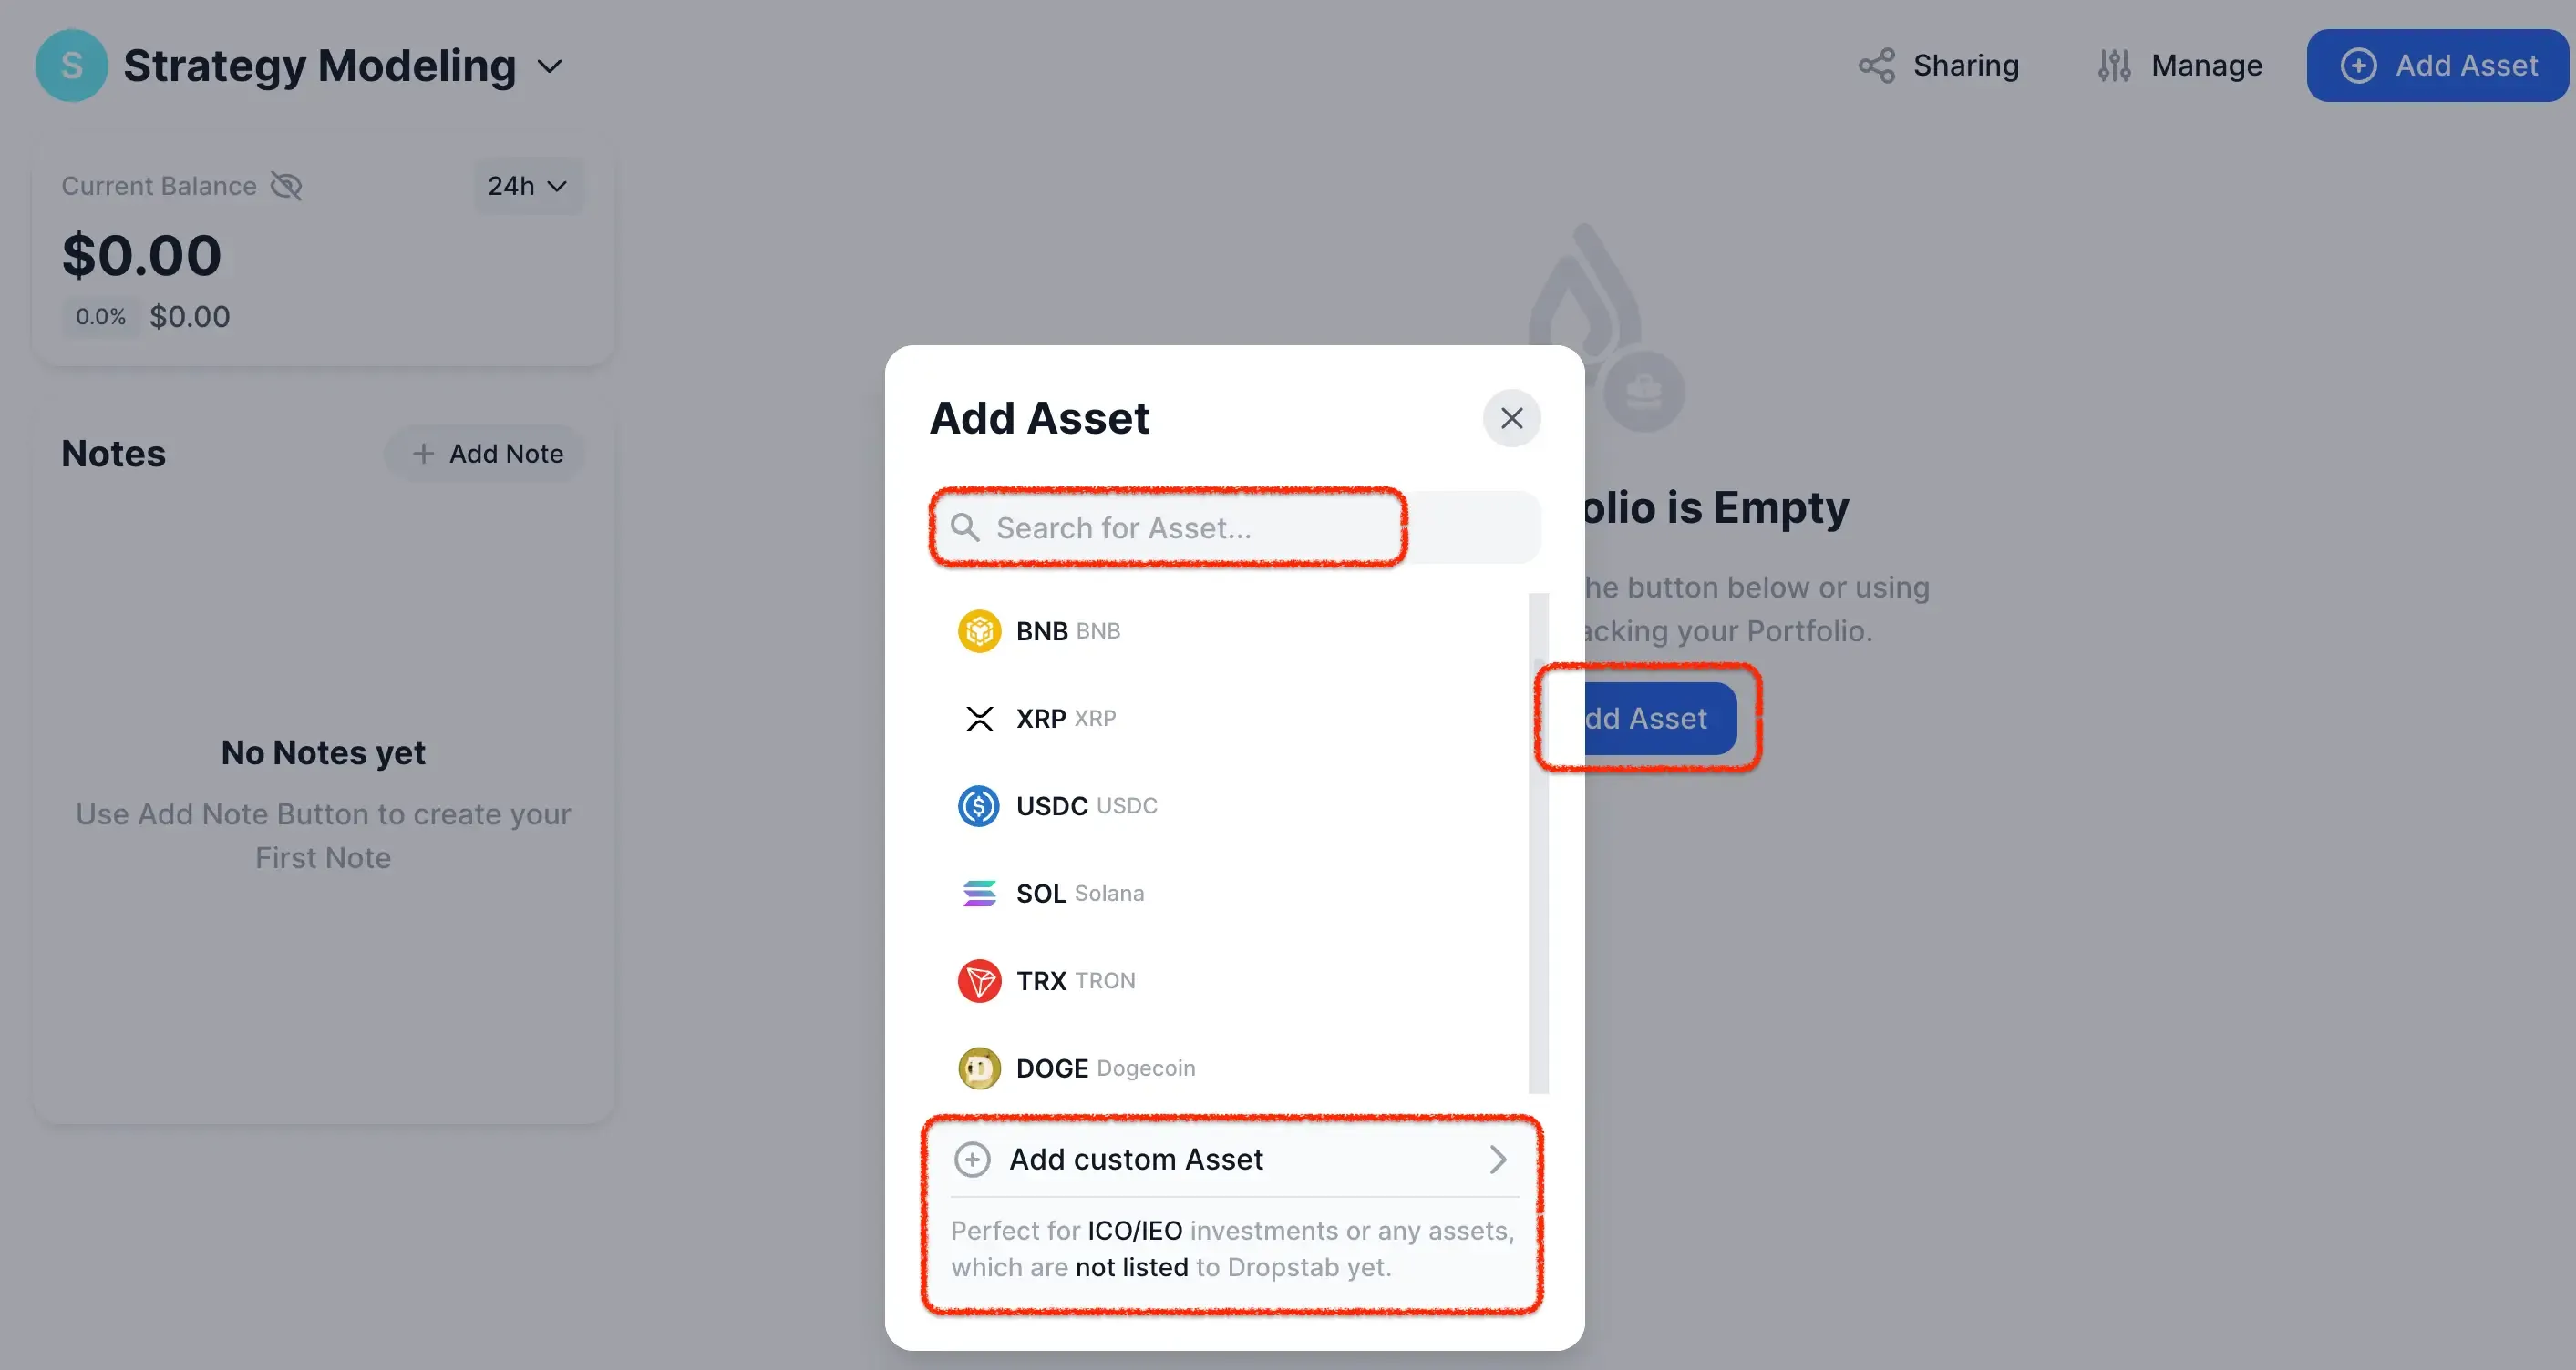Open the Sharing menu
Screen dimensions: 2576x1370
[x=1939, y=65]
